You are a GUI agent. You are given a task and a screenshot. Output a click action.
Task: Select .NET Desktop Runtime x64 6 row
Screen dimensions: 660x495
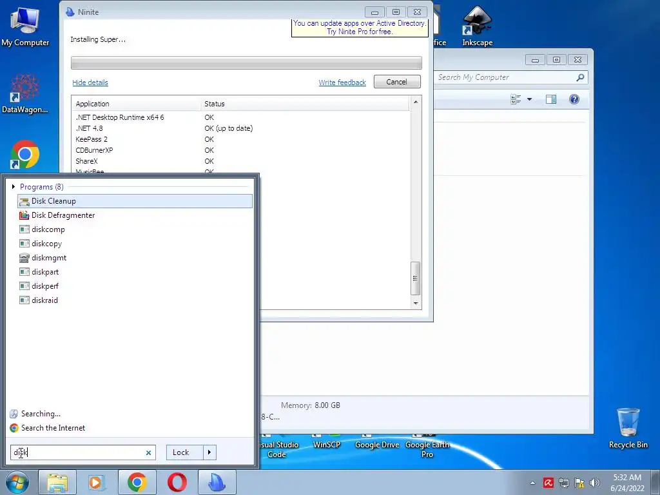pyautogui.click(x=240, y=117)
